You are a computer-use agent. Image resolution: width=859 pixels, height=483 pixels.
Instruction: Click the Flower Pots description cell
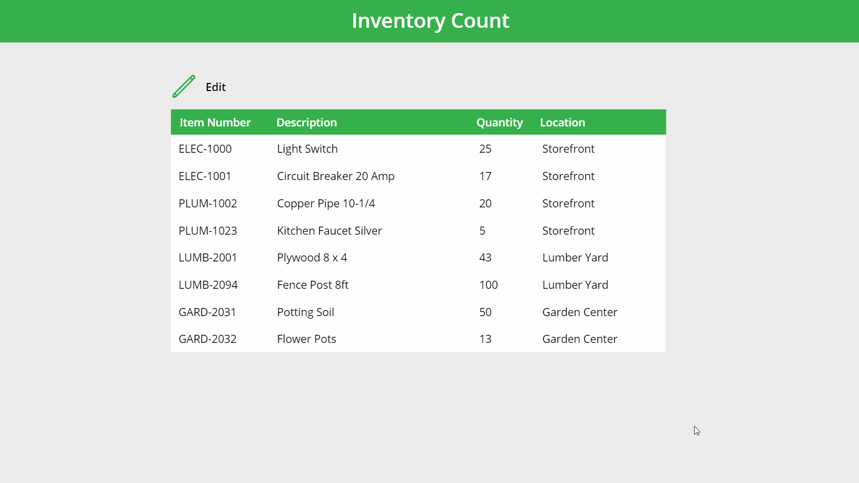pyautogui.click(x=306, y=339)
